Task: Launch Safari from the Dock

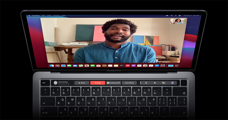Action: pyautogui.click(x=63, y=66)
